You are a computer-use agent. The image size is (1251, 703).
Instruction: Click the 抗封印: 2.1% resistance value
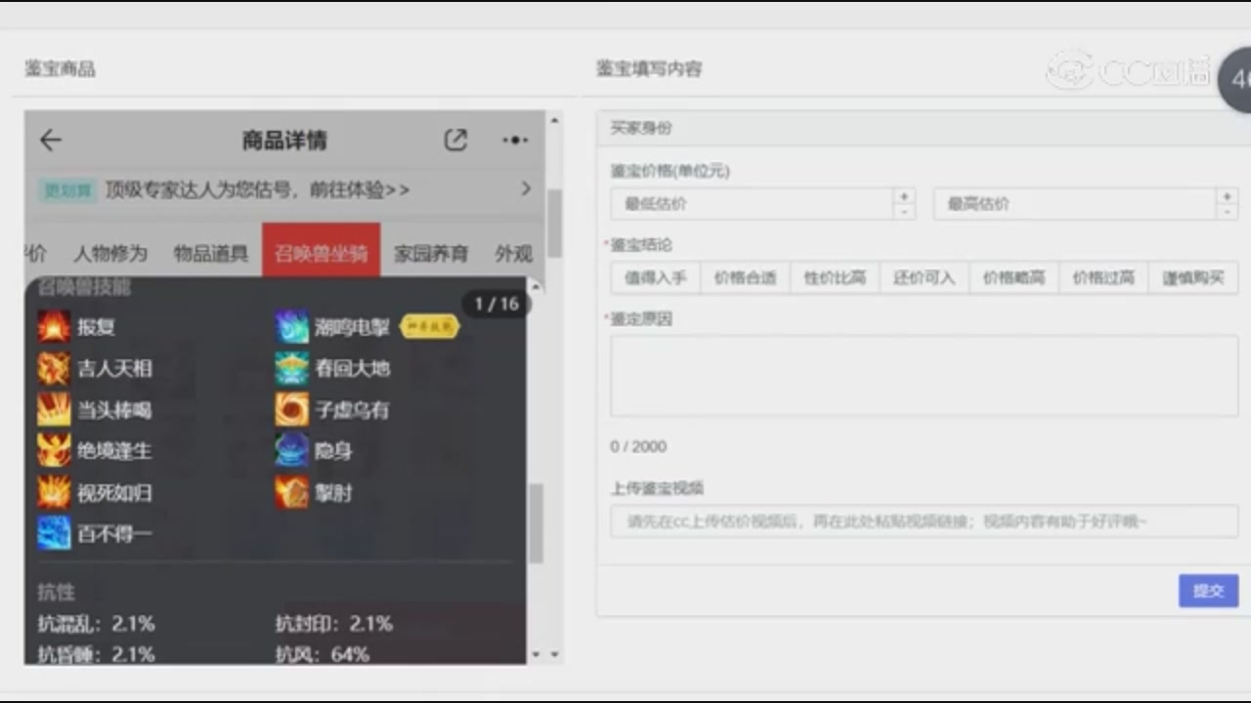pyautogui.click(x=333, y=623)
